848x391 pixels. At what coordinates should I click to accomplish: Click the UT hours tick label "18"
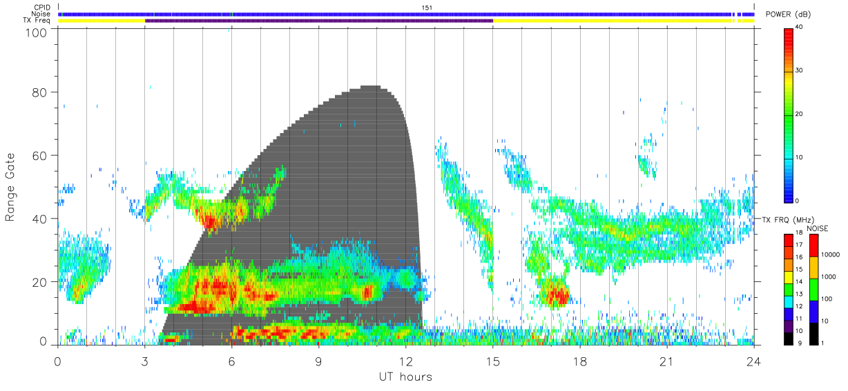579,361
